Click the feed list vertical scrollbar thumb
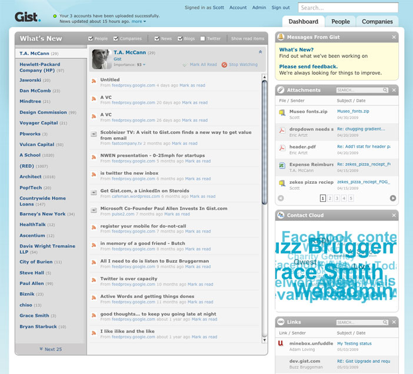This screenshot has height=374, width=413. click(264, 143)
